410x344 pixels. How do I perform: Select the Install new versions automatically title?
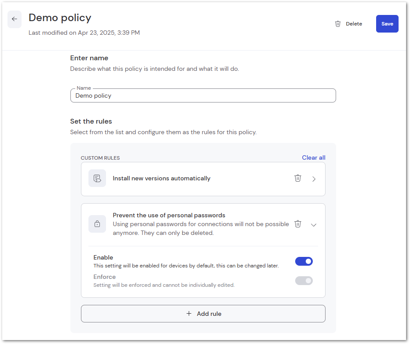coord(161,178)
